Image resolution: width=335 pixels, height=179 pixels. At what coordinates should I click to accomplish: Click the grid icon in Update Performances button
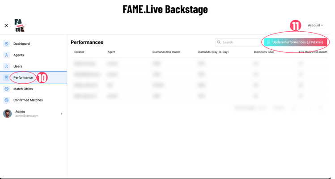tap(268, 42)
